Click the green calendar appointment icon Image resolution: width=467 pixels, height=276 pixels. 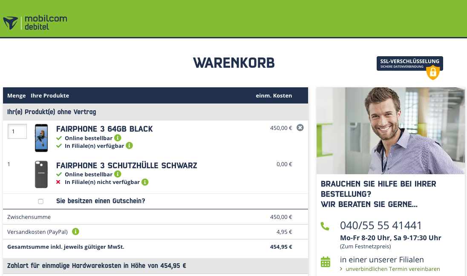pyautogui.click(x=326, y=262)
